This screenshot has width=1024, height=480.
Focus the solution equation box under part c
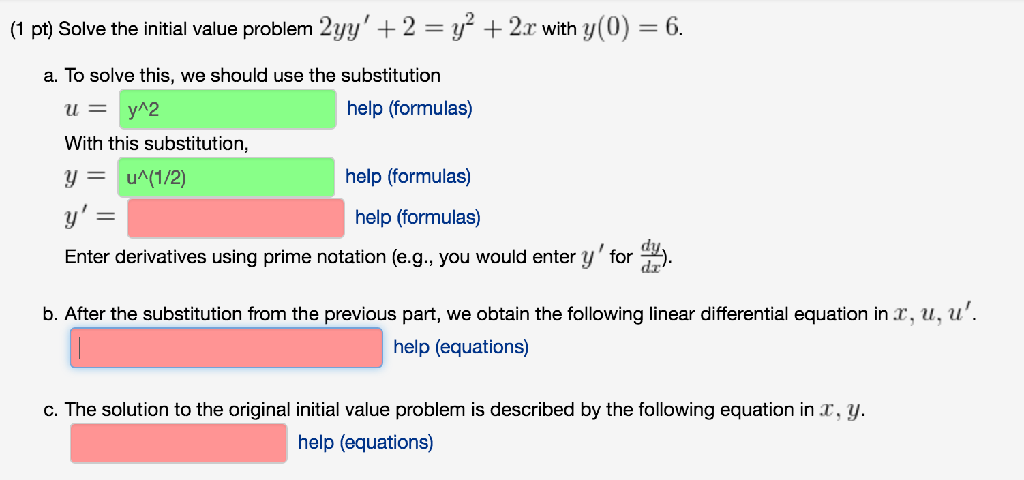coord(178,442)
